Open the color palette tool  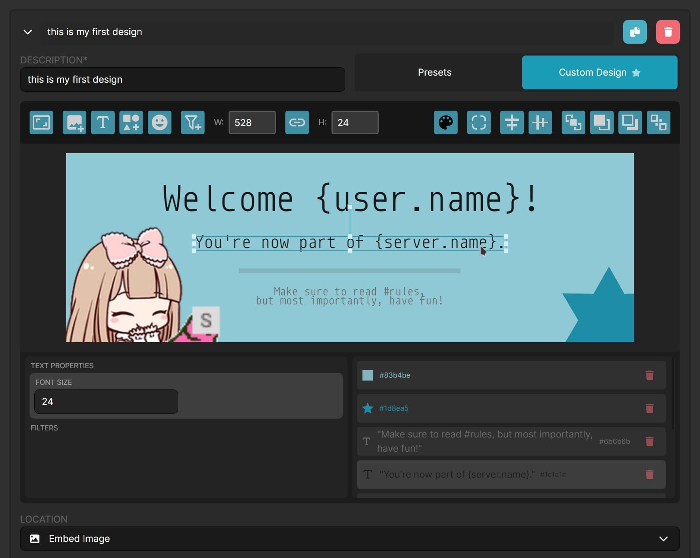coord(445,122)
